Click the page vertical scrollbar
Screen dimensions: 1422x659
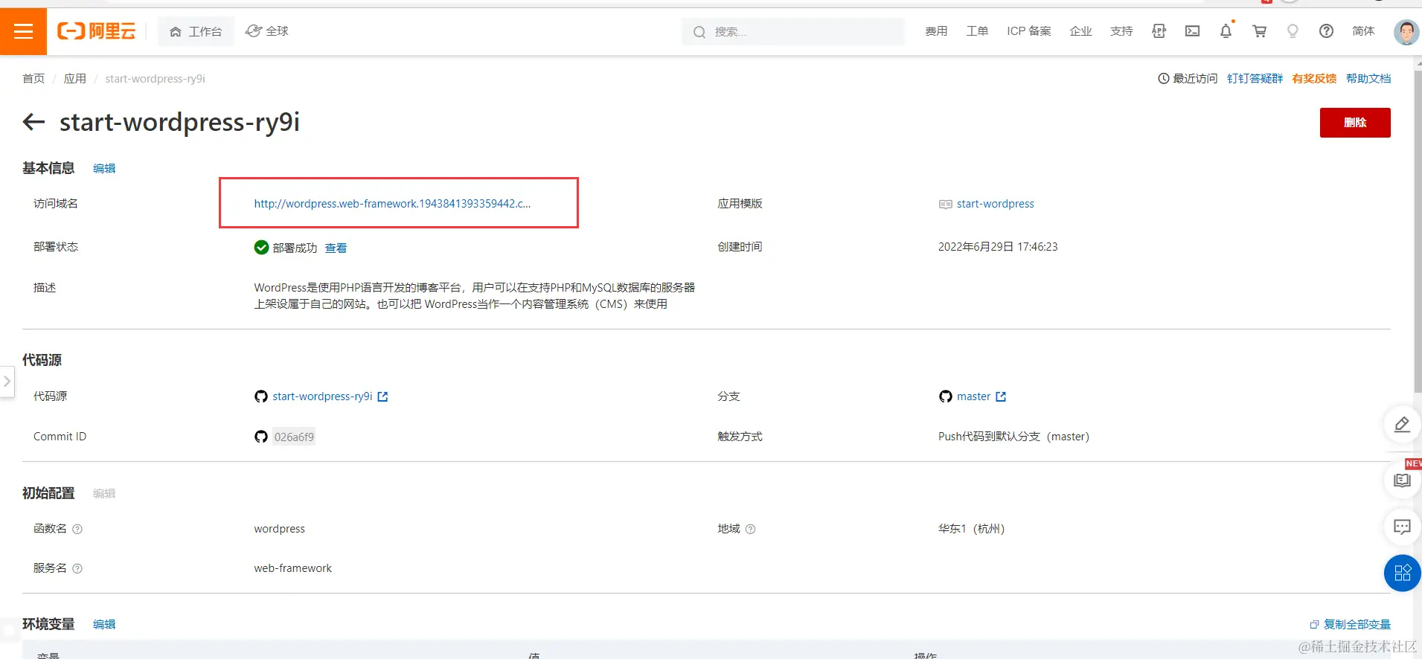[1418, 231]
